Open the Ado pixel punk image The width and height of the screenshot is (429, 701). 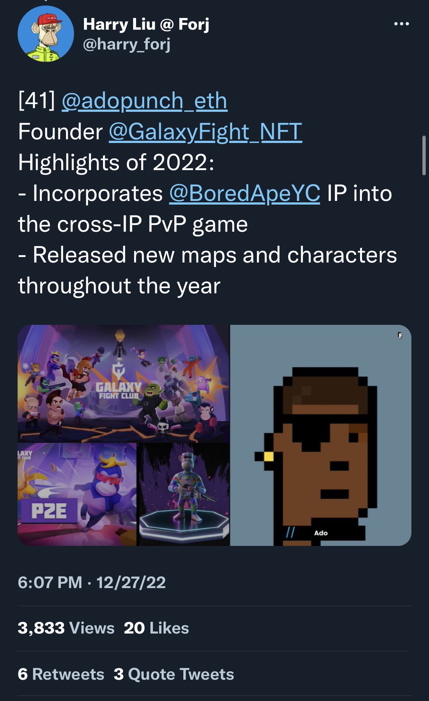pyautogui.click(x=321, y=435)
